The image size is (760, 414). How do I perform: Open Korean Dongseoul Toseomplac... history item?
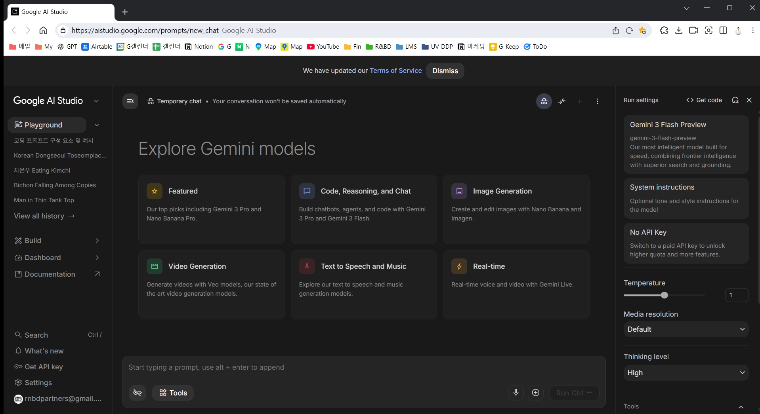point(60,156)
